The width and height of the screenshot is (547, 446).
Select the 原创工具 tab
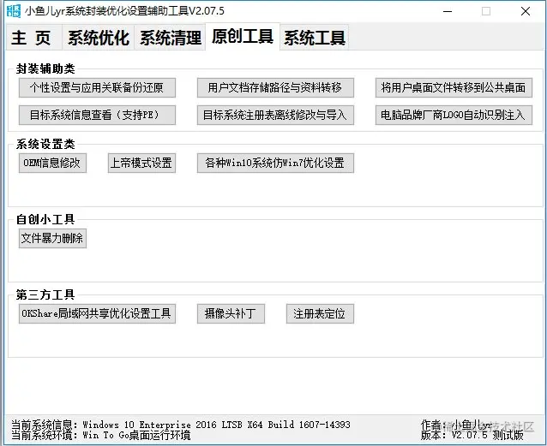click(243, 37)
